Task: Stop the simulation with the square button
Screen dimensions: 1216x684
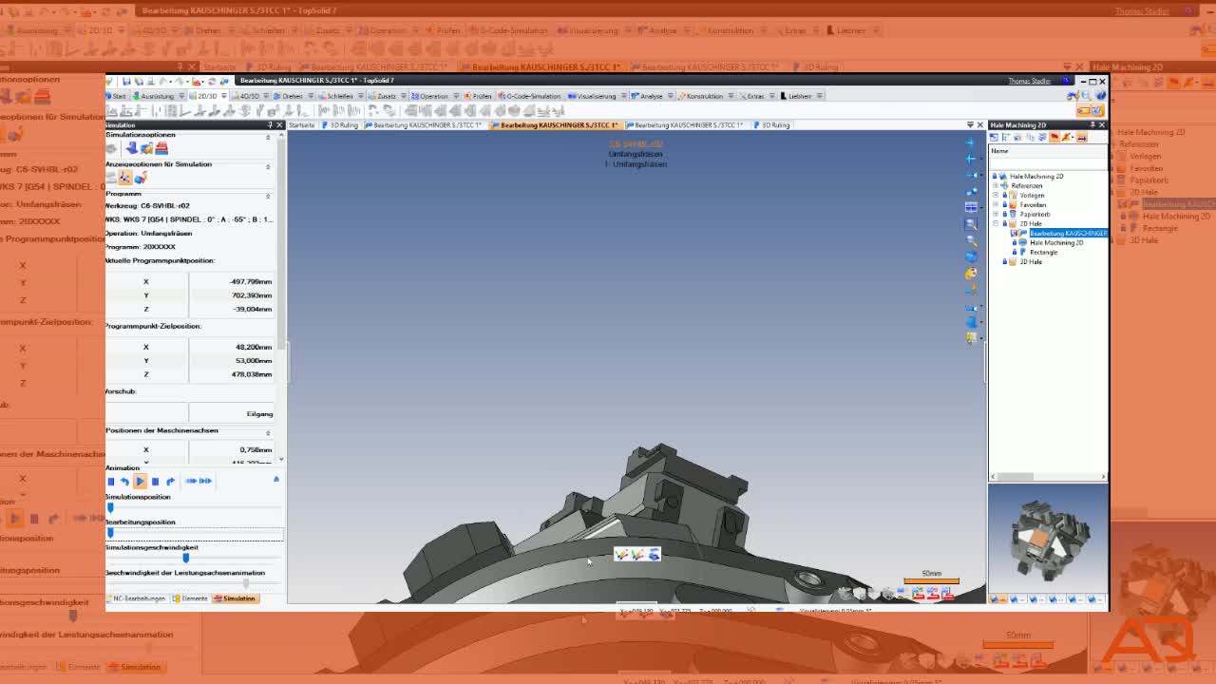Action: [x=155, y=482]
